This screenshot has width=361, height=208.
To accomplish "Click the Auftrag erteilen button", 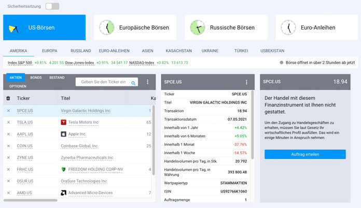I will click(x=305, y=154).
